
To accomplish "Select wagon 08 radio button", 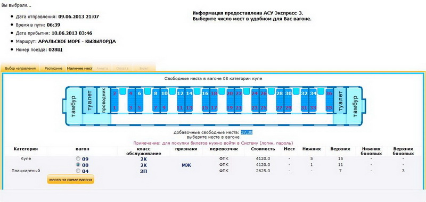I will [78, 165].
